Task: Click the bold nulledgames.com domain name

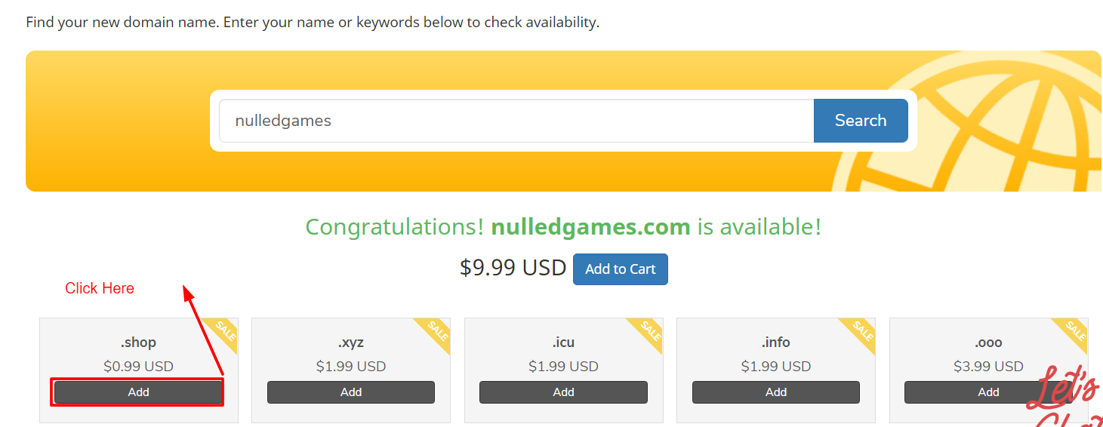Action: pos(590,227)
